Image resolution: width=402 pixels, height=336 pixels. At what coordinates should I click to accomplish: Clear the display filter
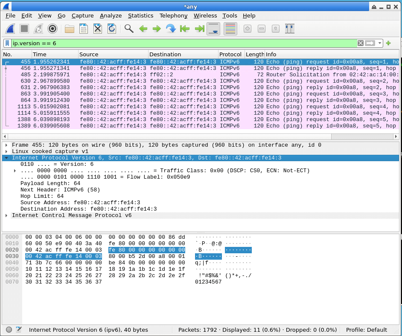click(x=361, y=43)
